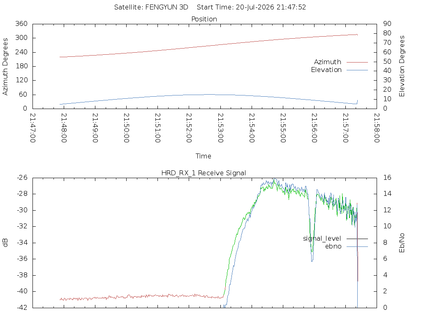The width and height of the screenshot is (421, 316).
Task: Click the 21:58:00 time tick label
Action: coord(377,128)
